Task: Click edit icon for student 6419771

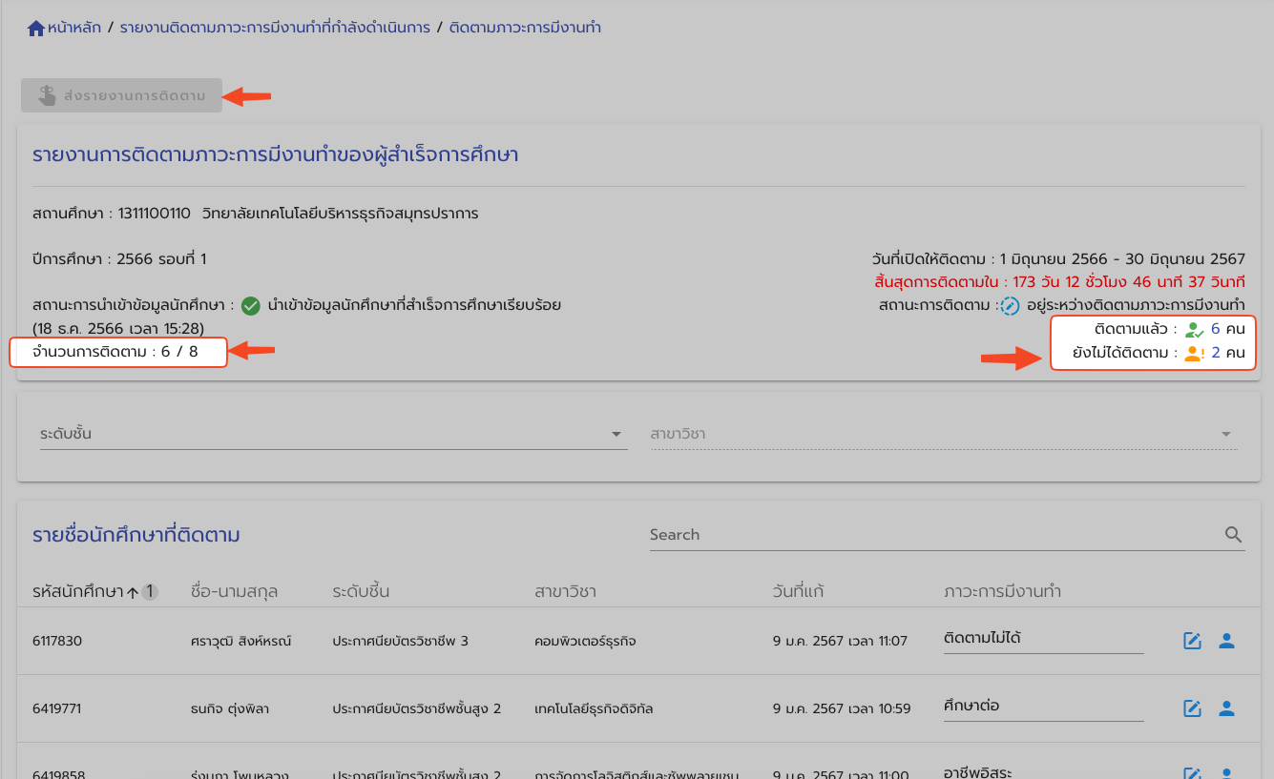Action: click(1192, 708)
